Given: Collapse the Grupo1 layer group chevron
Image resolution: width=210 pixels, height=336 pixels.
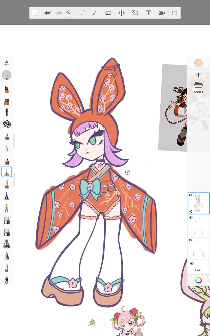Looking at the screenshot, I should point(192,85).
